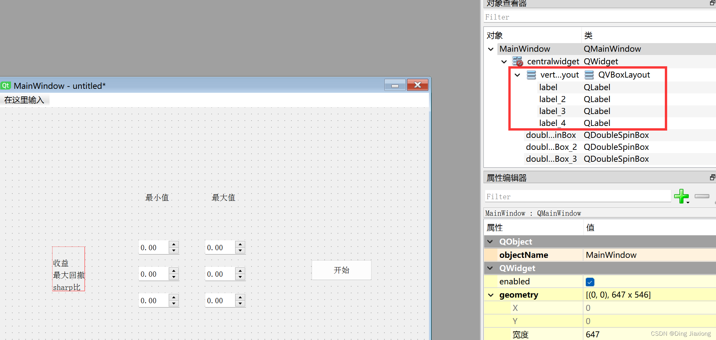Increase third-row spin box under 最小值
The image size is (716, 340).
[x=174, y=297]
